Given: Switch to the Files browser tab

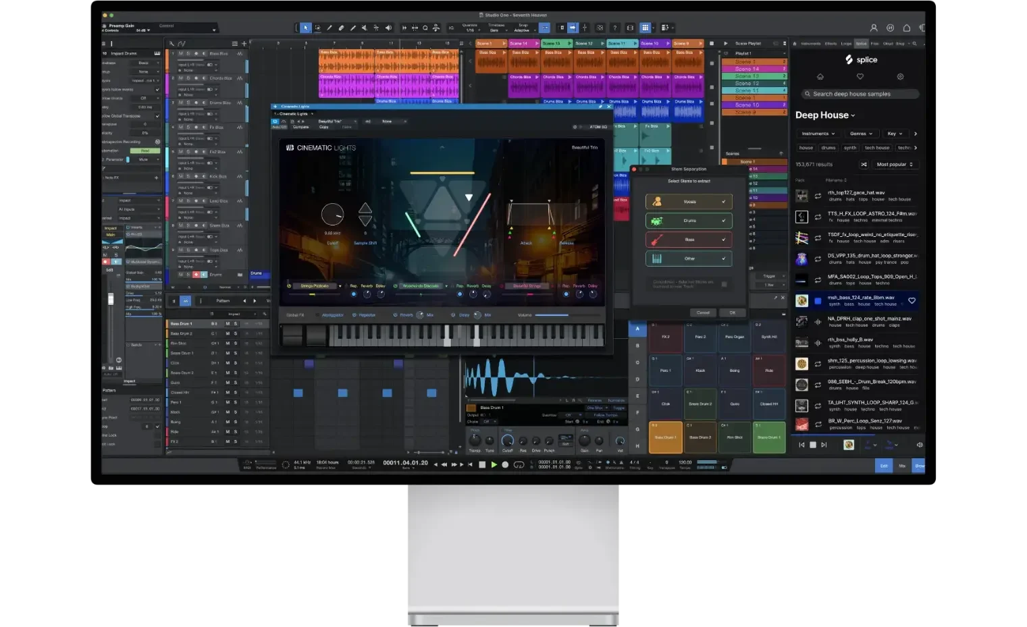Looking at the screenshot, I should point(875,43).
